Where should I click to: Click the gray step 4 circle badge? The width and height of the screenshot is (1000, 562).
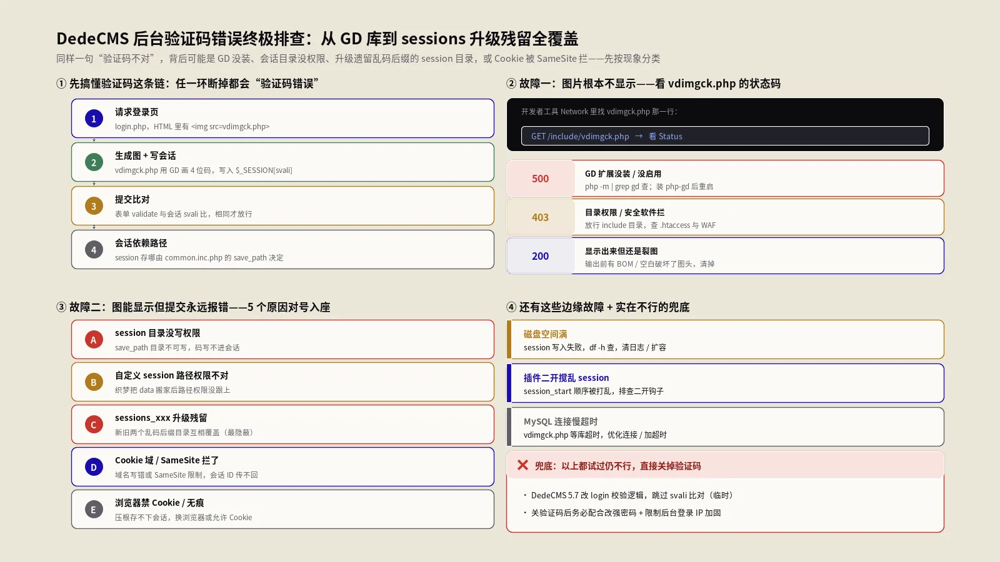(x=94, y=250)
